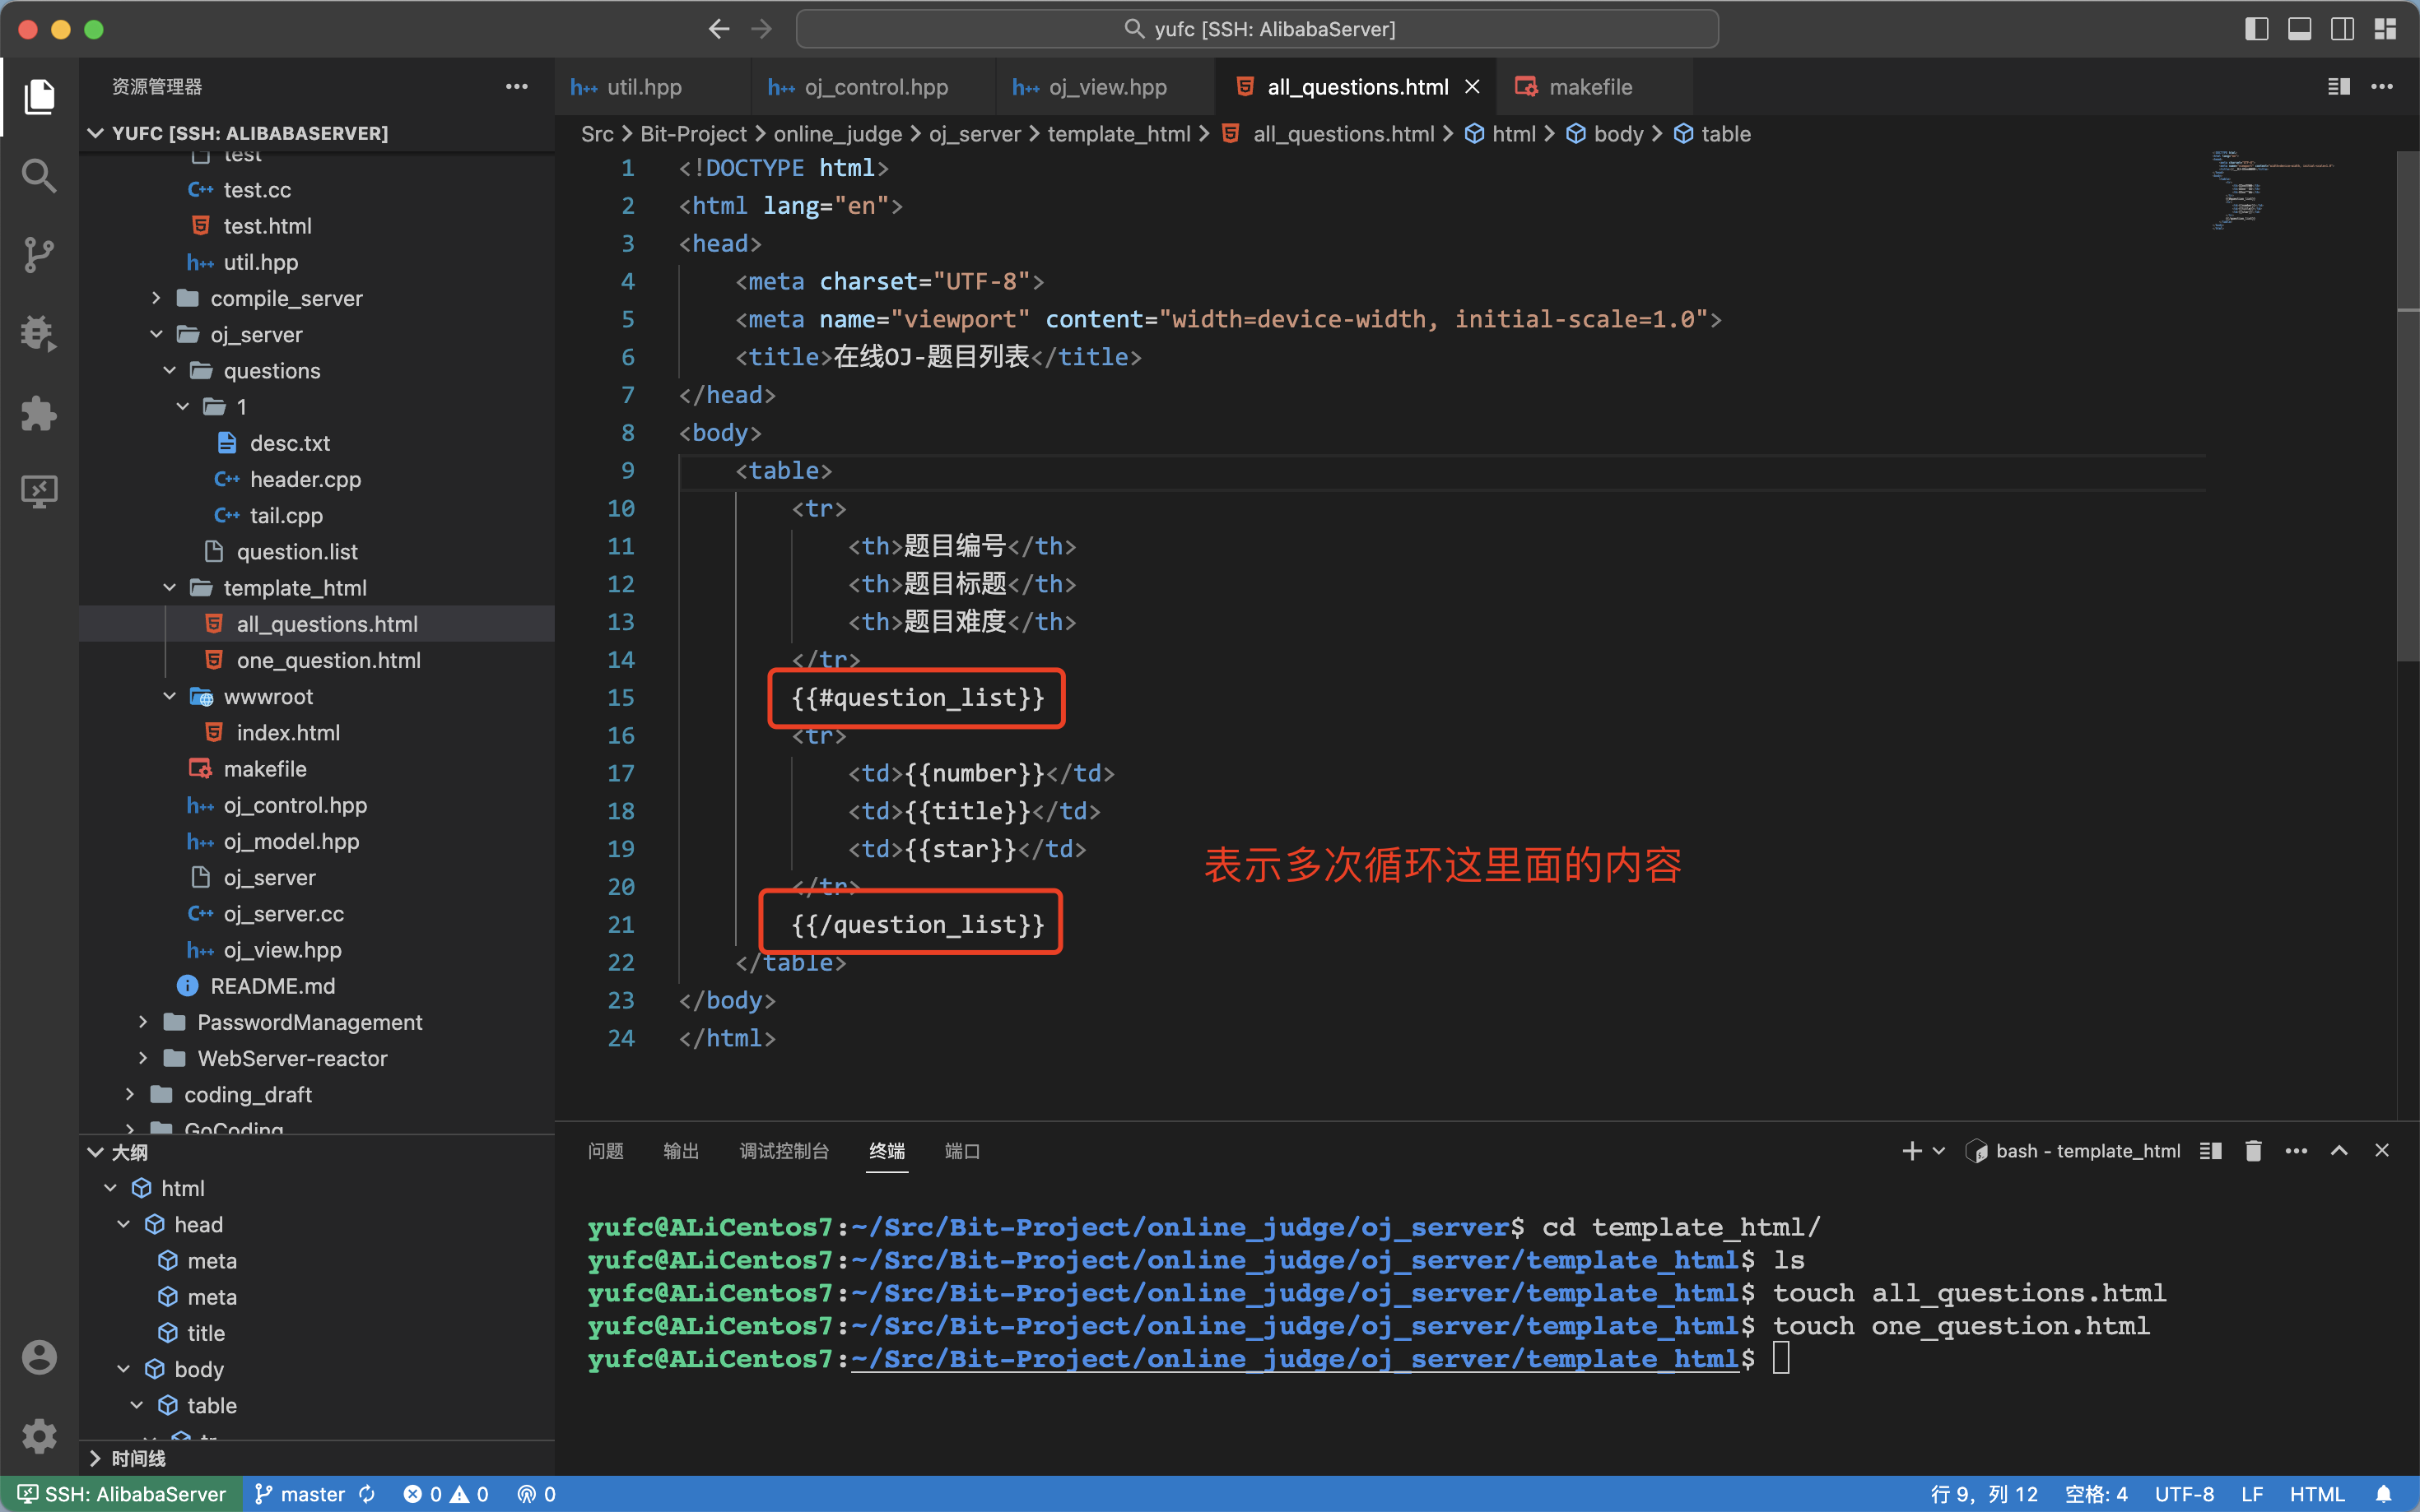Open terminal panel more actions
This screenshot has height=1512, width=2420.
pyautogui.click(x=2296, y=1151)
